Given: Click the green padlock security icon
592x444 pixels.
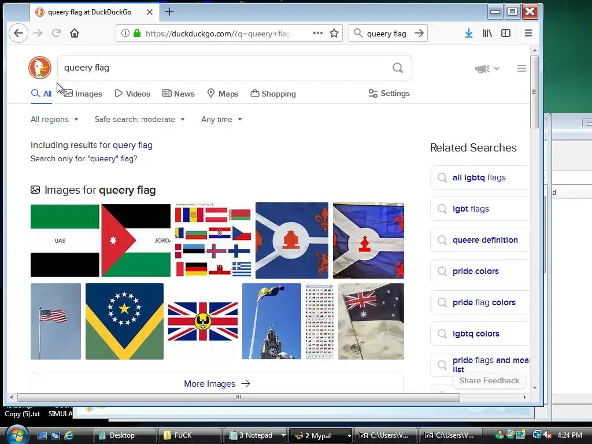Looking at the screenshot, I should tap(137, 33).
